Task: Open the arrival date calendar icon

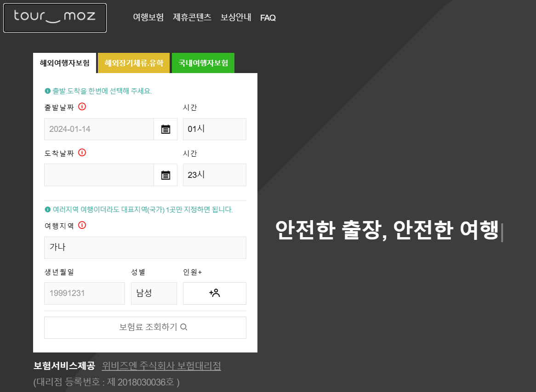Action: pos(165,175)
